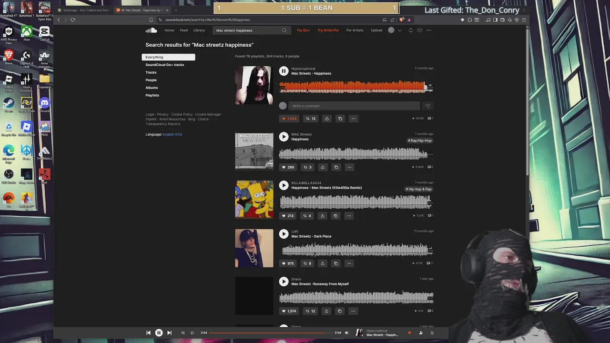
Task: Follow artist icon in player bar
Action: coord(421,333)
